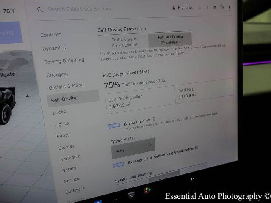Viewport: 271px width, 203px height.
Task: Show info for Self-Driving Features
Action: coord(146,28)
